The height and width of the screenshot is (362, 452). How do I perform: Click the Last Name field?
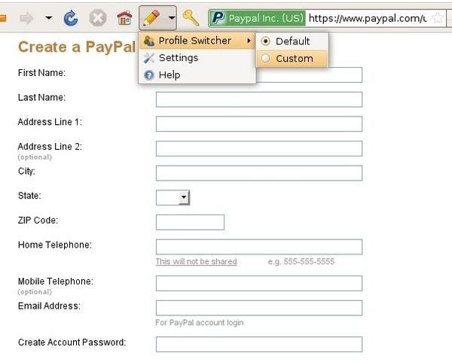point(259,99)
